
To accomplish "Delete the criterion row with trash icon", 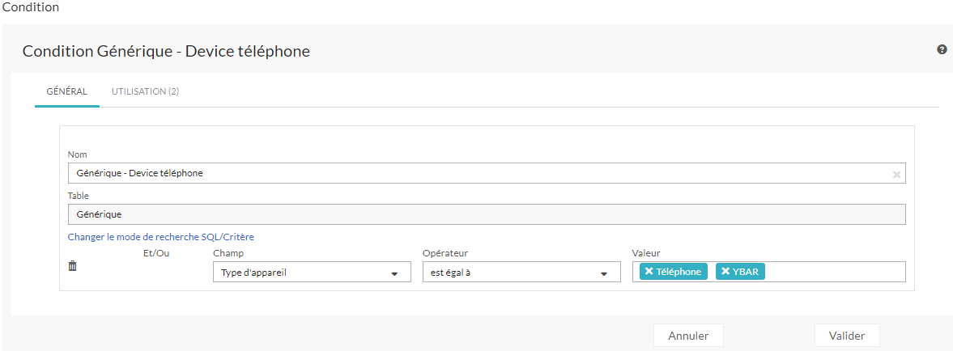I will click(72, 265).
